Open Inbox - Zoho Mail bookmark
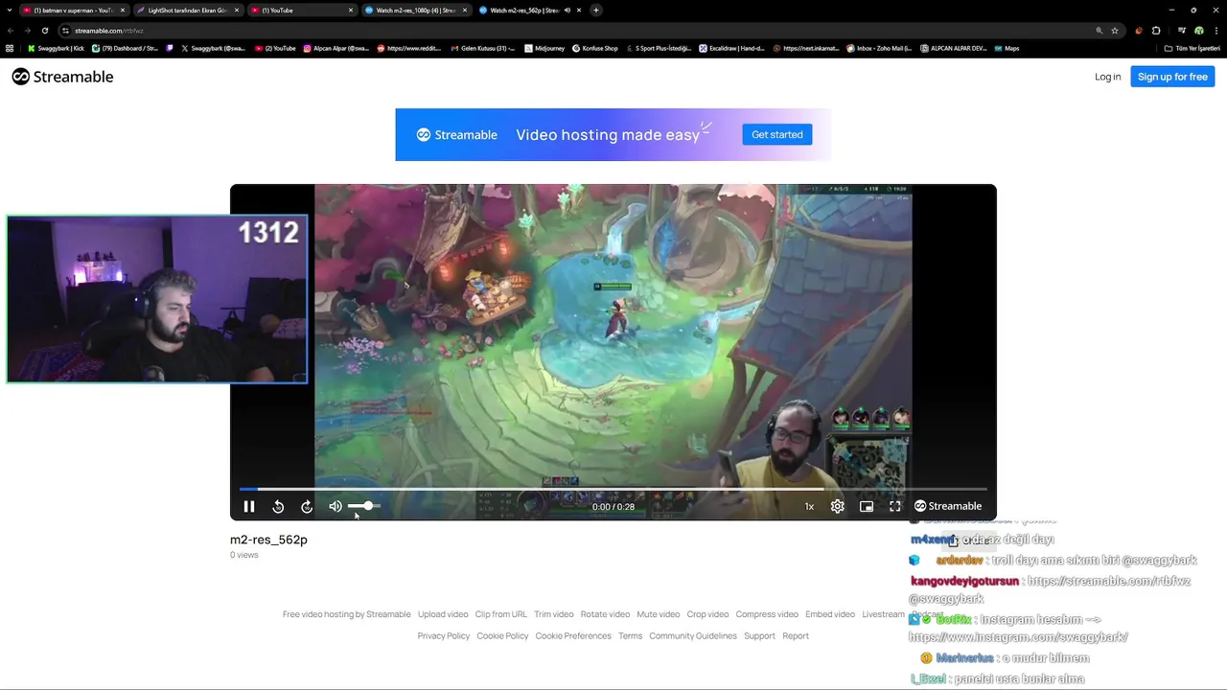 (880, 48)
